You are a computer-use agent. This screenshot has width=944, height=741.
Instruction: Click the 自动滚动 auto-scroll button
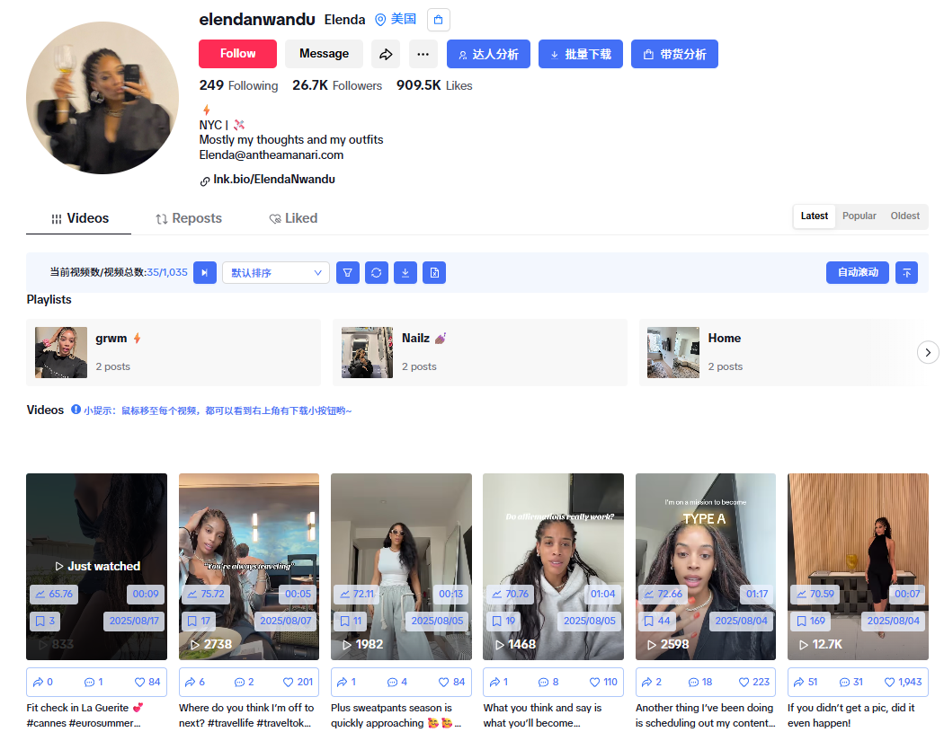pos(857,272)
